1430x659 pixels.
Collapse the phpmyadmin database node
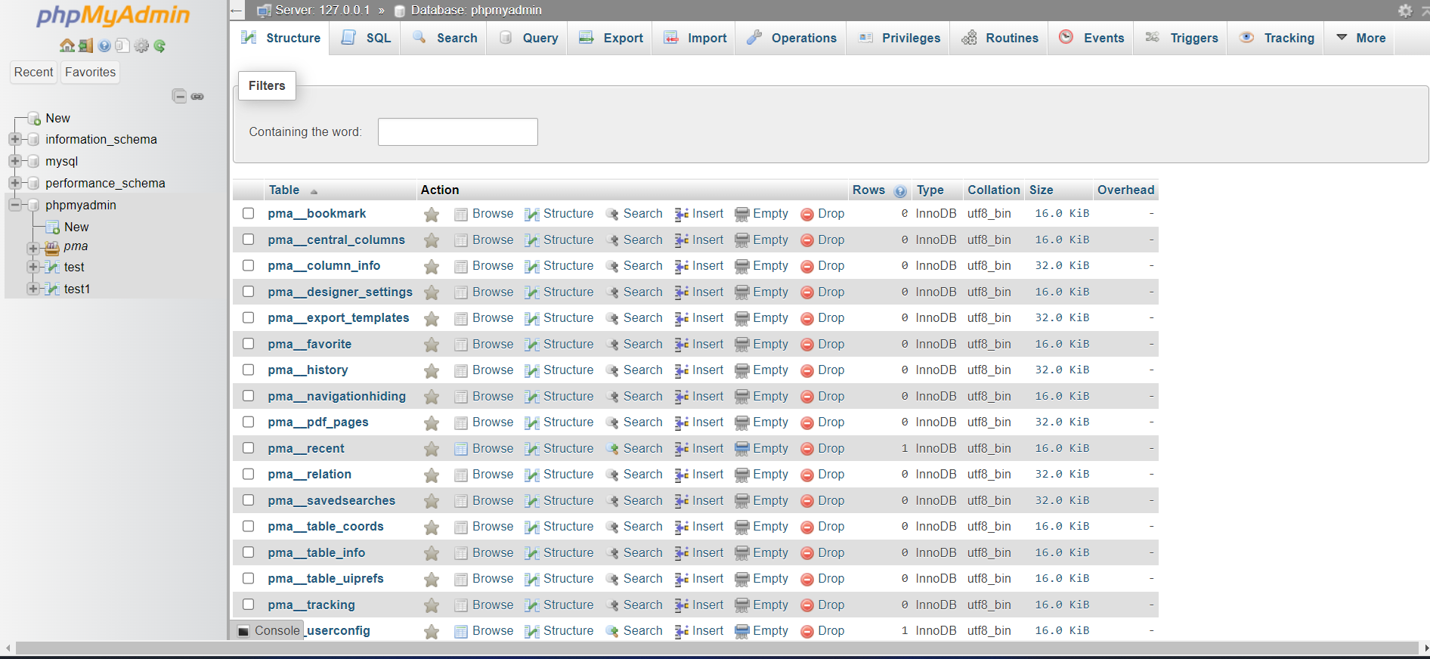point(14,205)
